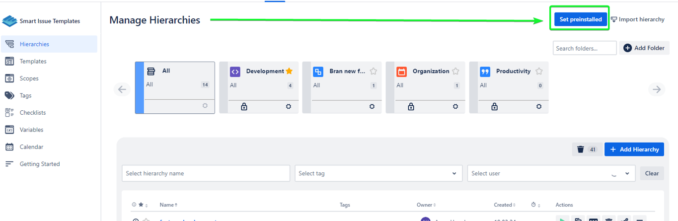
Task: Mark Productivity folder as favorite
Action: tap(539, 71)
